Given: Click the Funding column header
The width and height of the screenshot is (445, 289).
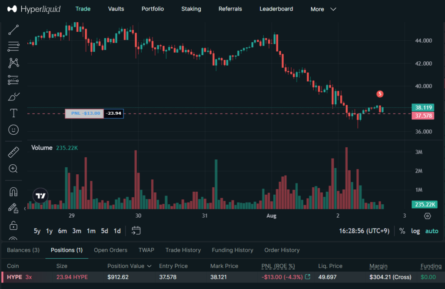Looking at the screenshot, I should 431,266.
